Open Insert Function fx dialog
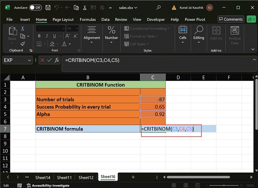 (x=57, y=60)
